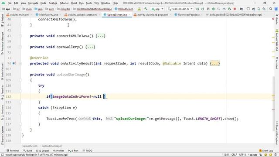Toggle tool window bars via the bottom-left corner icon
The width and height of the screenshot is (279, 157).
[x=3, y=155]
